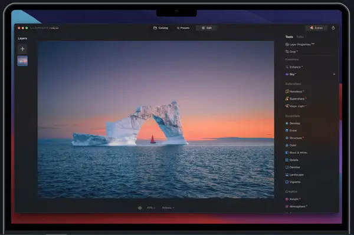
Task: Click the share/export icon at top right
Action: [333, 28]
